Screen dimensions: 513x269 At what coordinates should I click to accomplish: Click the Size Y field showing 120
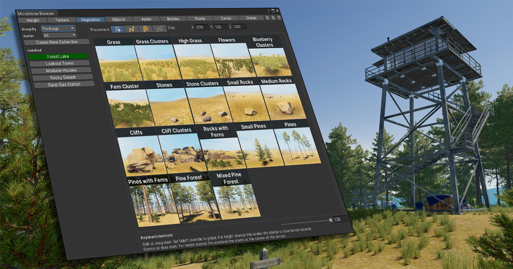(221, 27)
